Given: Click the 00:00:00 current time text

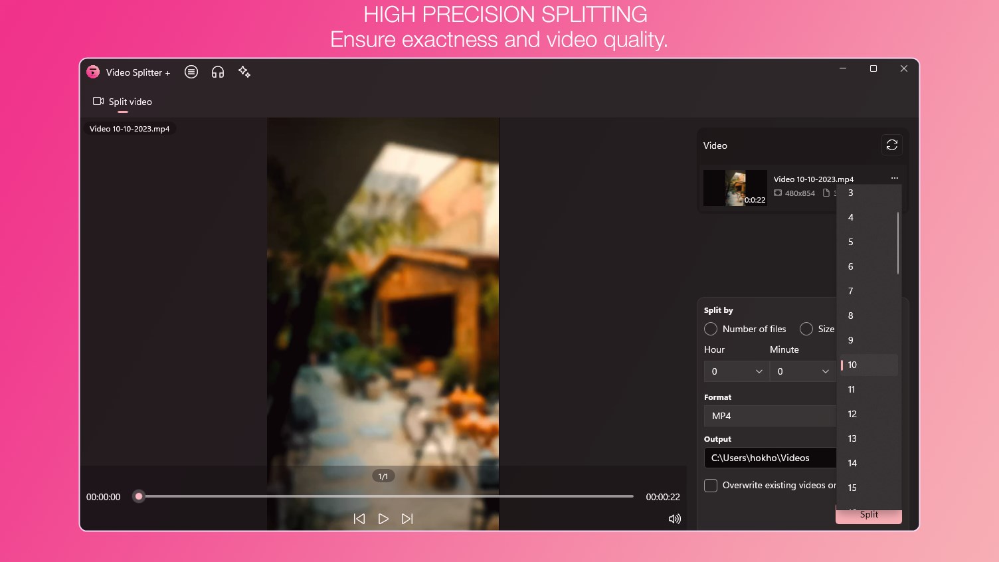Looking at the screenshot, I should pyautogui.click(x=104, y=497).
